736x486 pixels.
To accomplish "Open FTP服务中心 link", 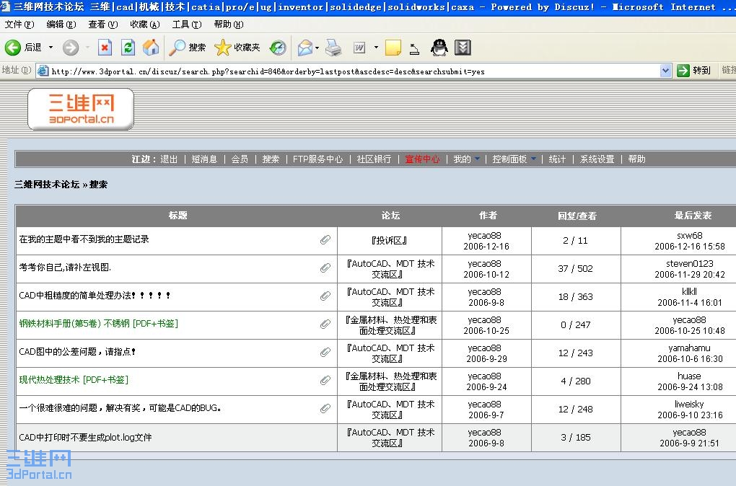I will click(317, 159).
